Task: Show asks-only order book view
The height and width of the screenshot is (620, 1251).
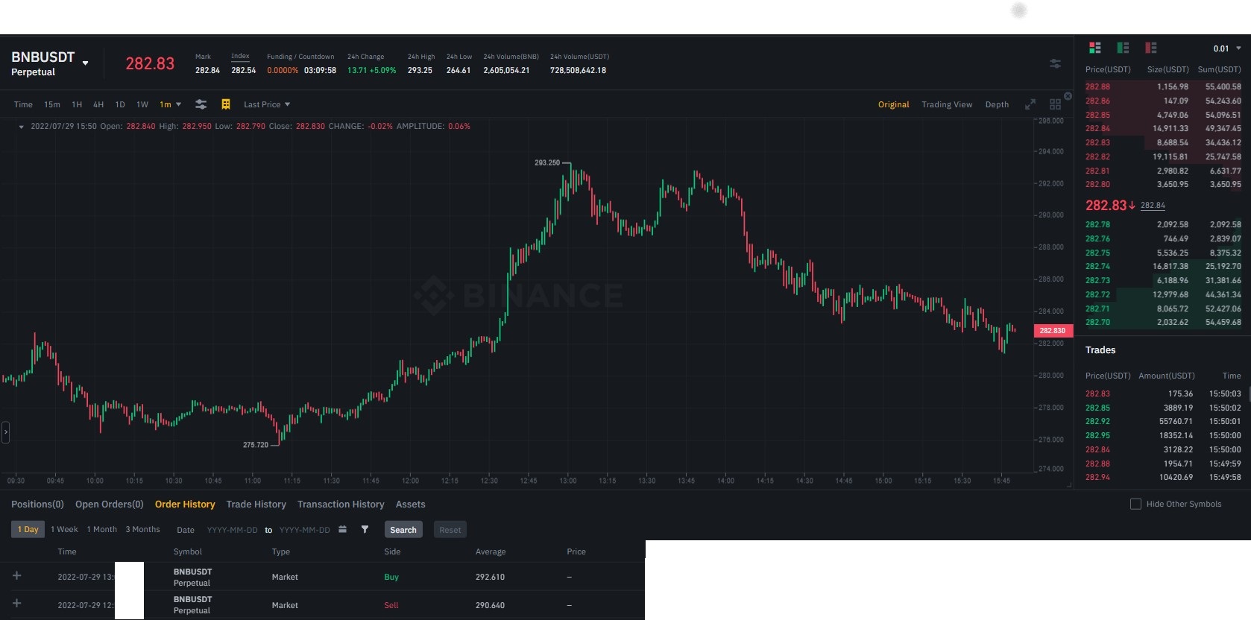Action: 1151,48
